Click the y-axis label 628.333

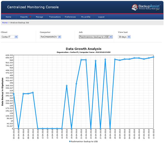[10, 55]
